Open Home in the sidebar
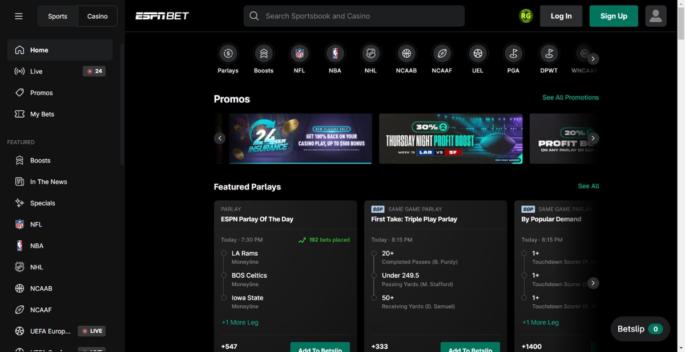Image resolution: width=685 pixels, height=352 pixels. click(60, 50)
